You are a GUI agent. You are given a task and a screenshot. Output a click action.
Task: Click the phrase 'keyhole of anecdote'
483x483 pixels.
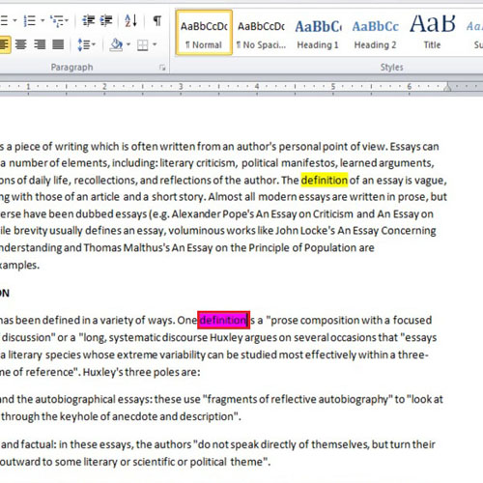coord(109,416)
